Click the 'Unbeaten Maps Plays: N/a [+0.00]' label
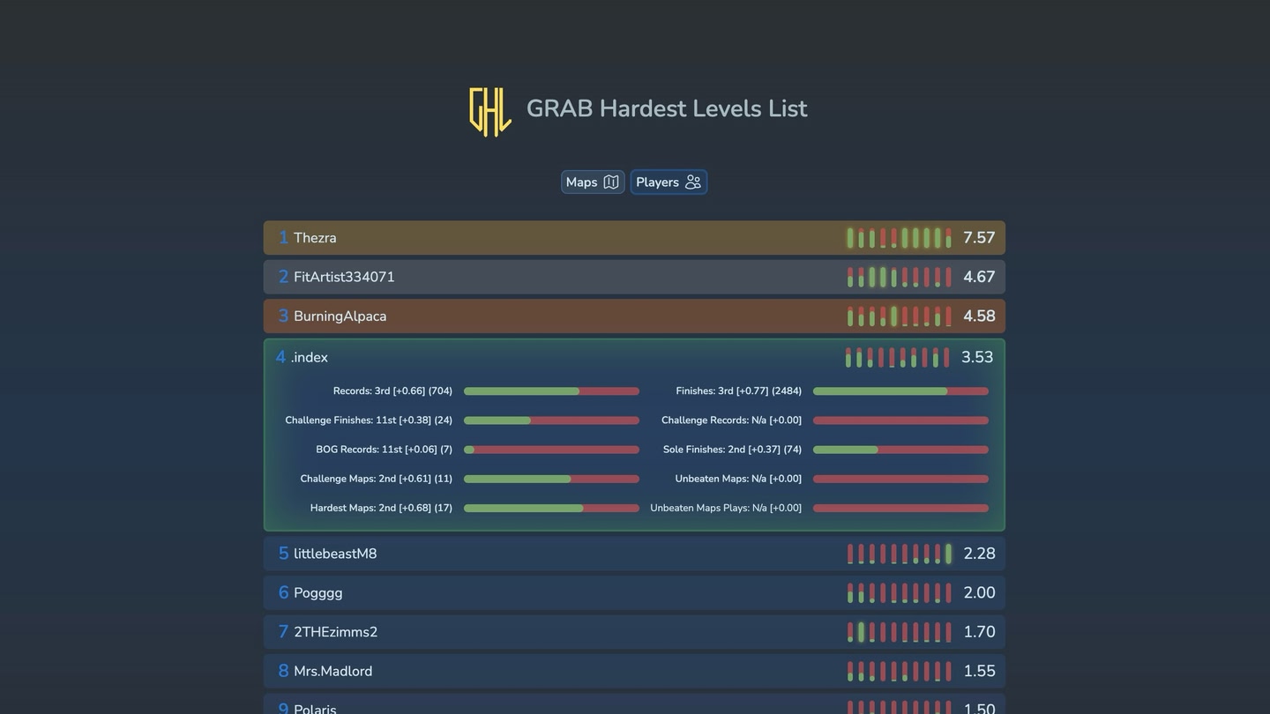This screenshot has width=1270, height=714. pyautogui.click(x=726, y=508)
